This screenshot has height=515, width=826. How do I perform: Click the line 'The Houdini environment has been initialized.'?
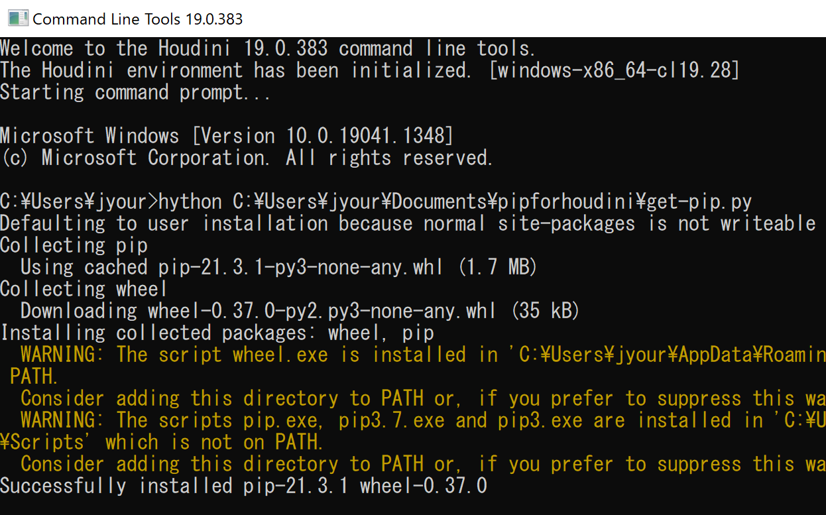tap(370, 70)
